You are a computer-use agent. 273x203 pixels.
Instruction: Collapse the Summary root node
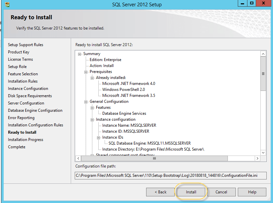79,54
